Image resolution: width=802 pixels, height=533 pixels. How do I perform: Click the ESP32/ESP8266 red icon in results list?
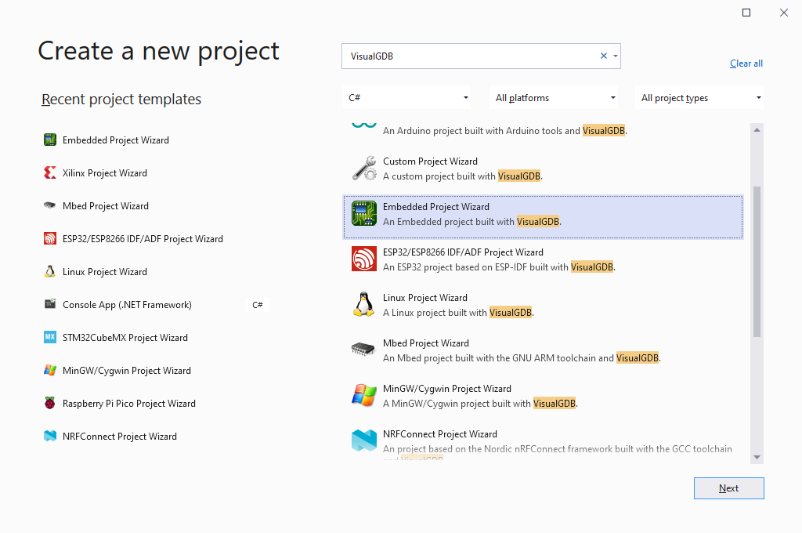pyautogui.click(x=364, y=259)
